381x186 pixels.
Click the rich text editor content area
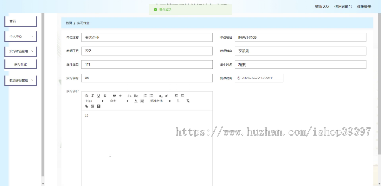[147, 148]
